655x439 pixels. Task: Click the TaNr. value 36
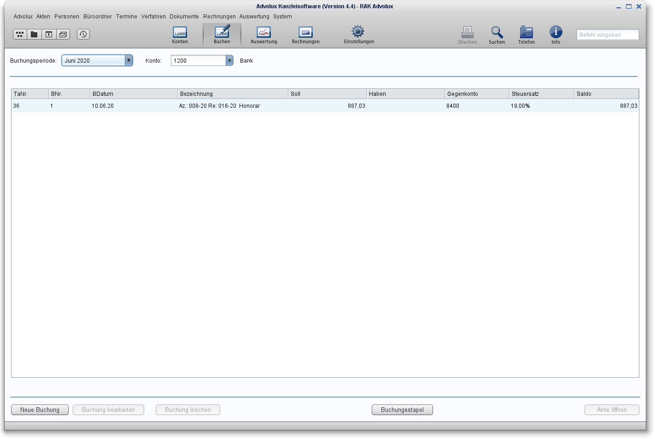[16, 105]
